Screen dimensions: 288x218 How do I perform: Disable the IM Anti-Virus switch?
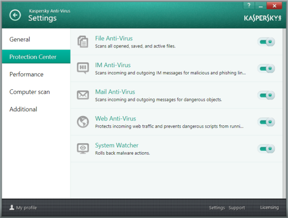pyautogui.click(x=266, y=69)
